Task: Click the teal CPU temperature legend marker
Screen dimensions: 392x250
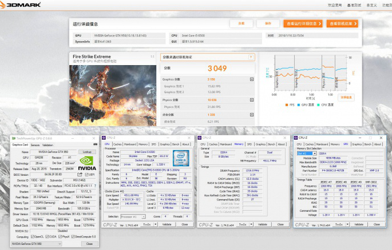Action: tap(318, 105)
